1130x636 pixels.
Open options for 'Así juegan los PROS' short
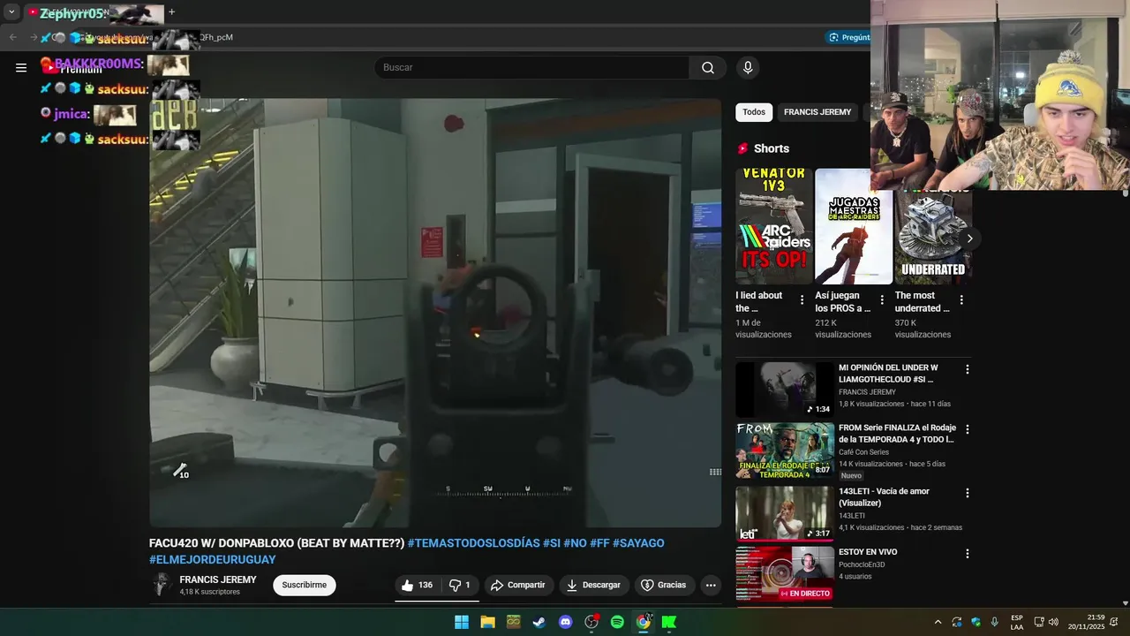[x=881, y=300]
